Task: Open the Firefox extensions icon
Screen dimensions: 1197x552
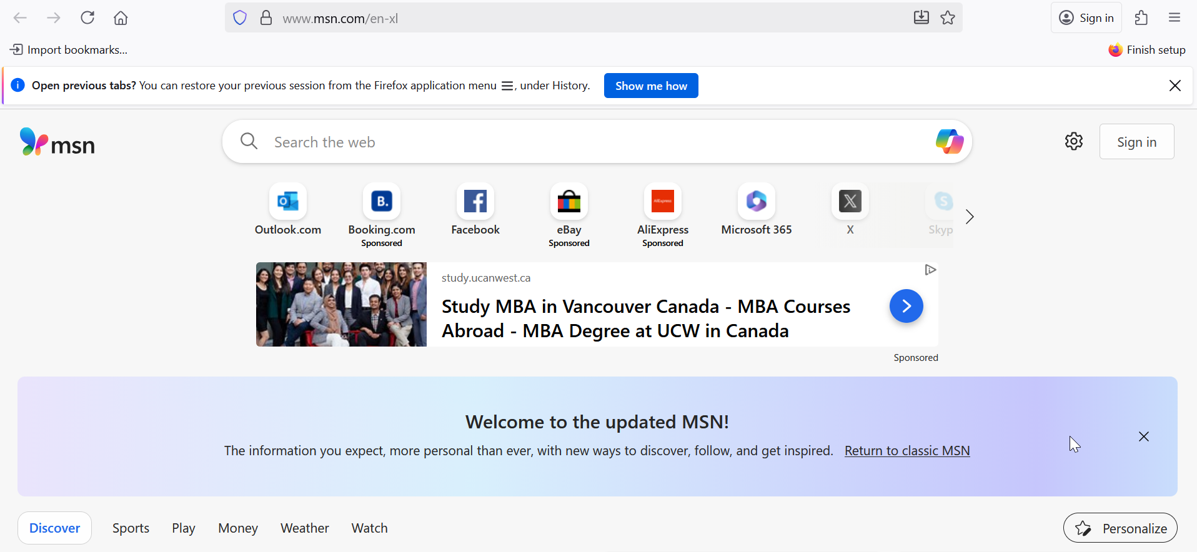Action: [1141, 18]
